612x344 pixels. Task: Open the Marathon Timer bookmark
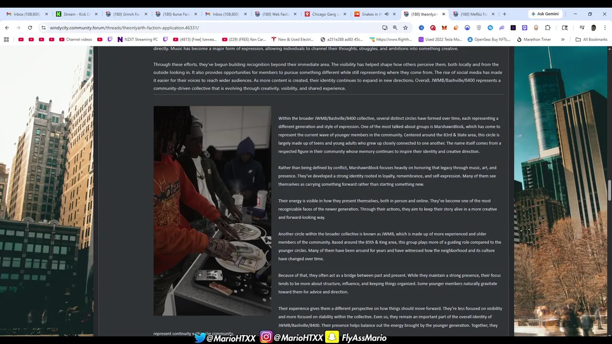tap(534, 40)
